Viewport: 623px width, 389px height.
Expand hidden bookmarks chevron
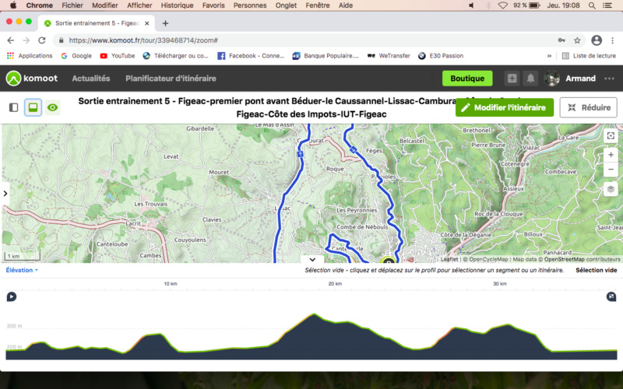click(549, 56)
